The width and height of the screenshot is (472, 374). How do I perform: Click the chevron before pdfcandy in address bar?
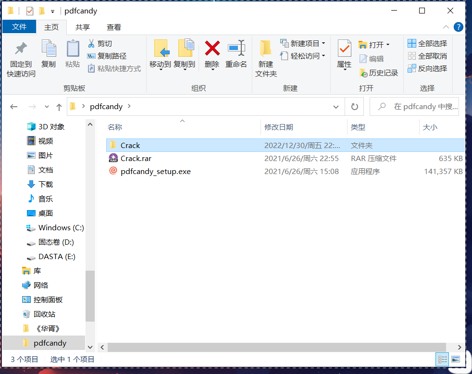click(83, 106)
